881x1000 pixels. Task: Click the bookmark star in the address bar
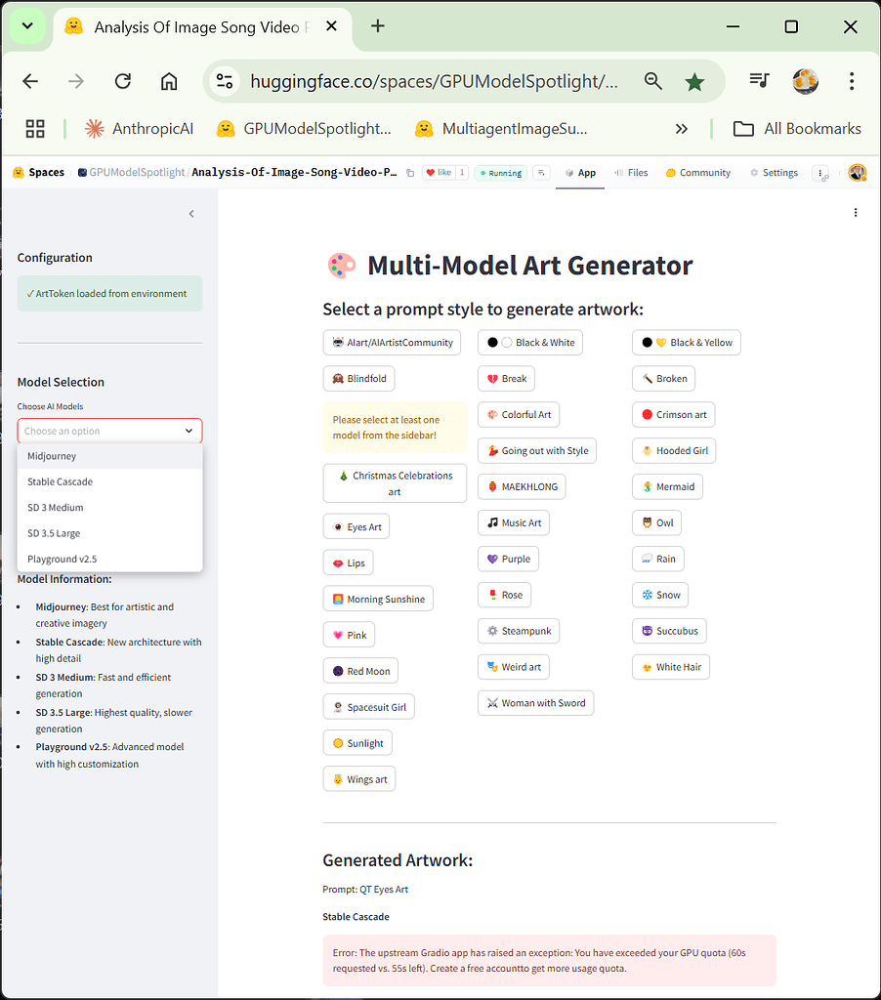pos(694,82)
